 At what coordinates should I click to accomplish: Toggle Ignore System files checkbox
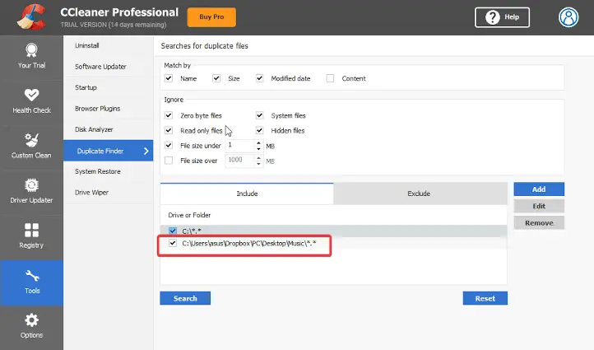click(x=259, y=115)
